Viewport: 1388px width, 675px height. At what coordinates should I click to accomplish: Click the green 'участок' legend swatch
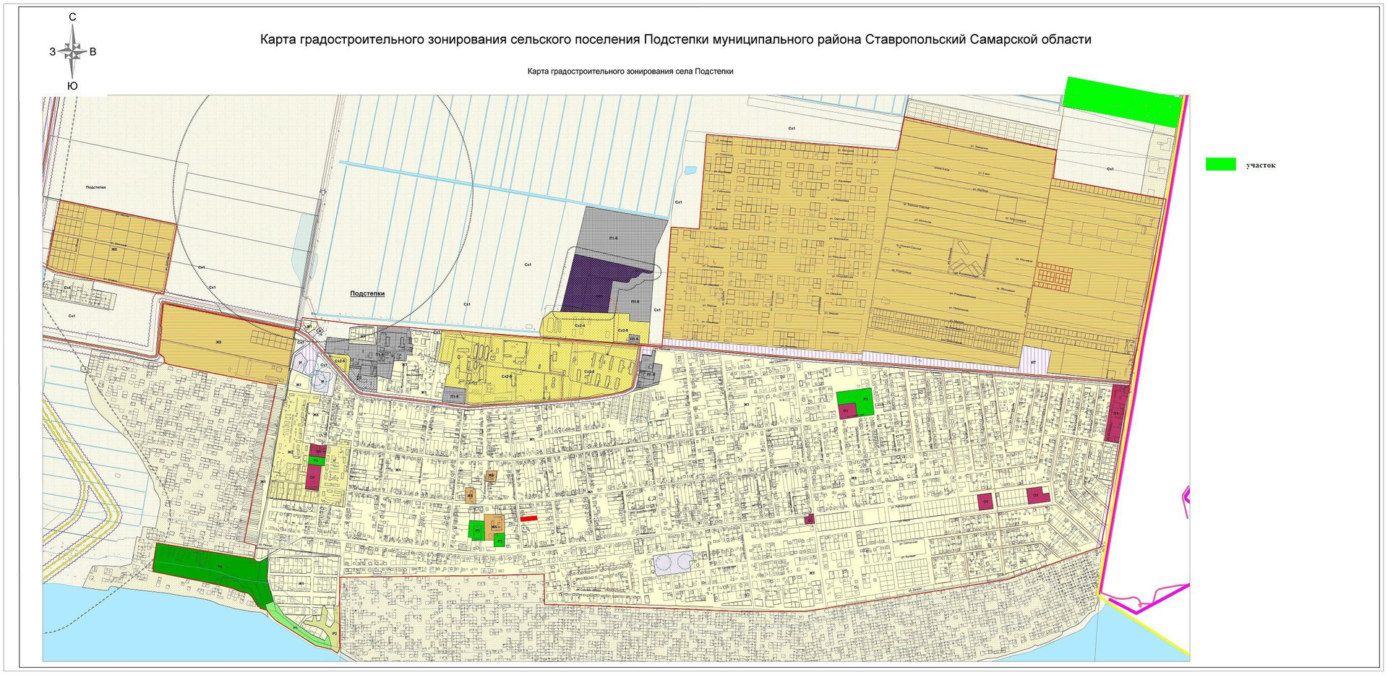(1220, 165)
